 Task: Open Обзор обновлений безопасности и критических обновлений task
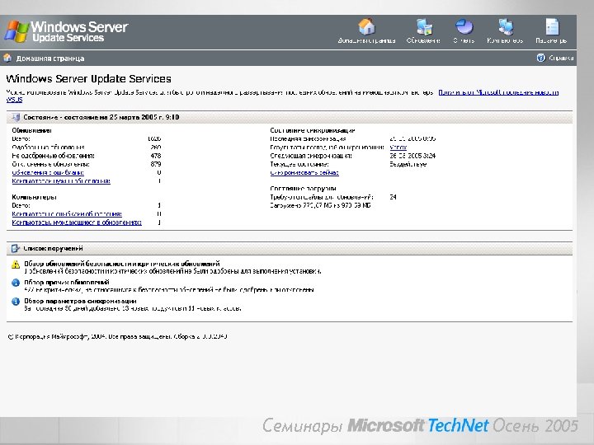pos(122,264)
